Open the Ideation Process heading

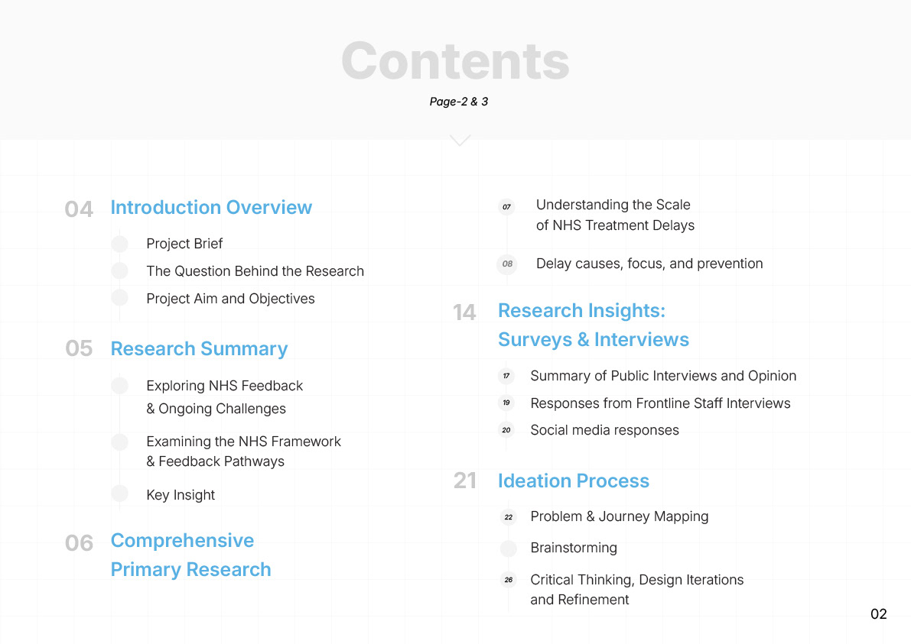(574, 481)
